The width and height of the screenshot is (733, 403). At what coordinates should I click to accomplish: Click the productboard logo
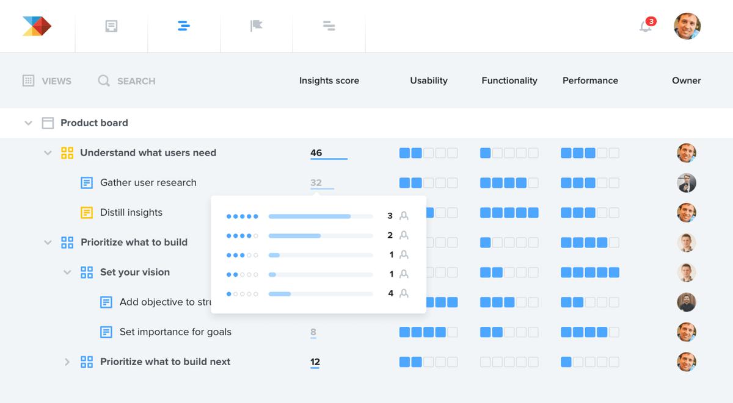(x=37, y=26)
